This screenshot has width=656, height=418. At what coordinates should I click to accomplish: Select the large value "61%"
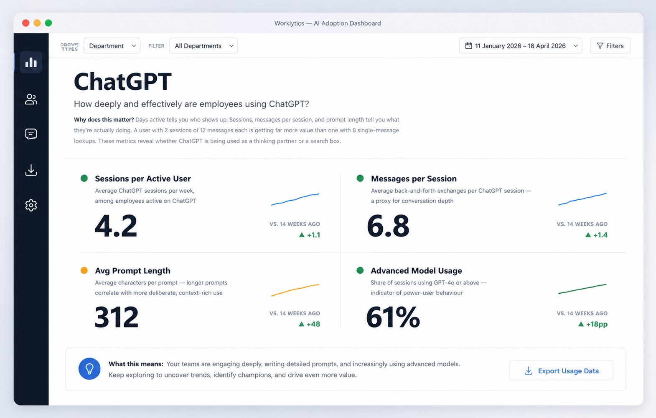[393, 317]
